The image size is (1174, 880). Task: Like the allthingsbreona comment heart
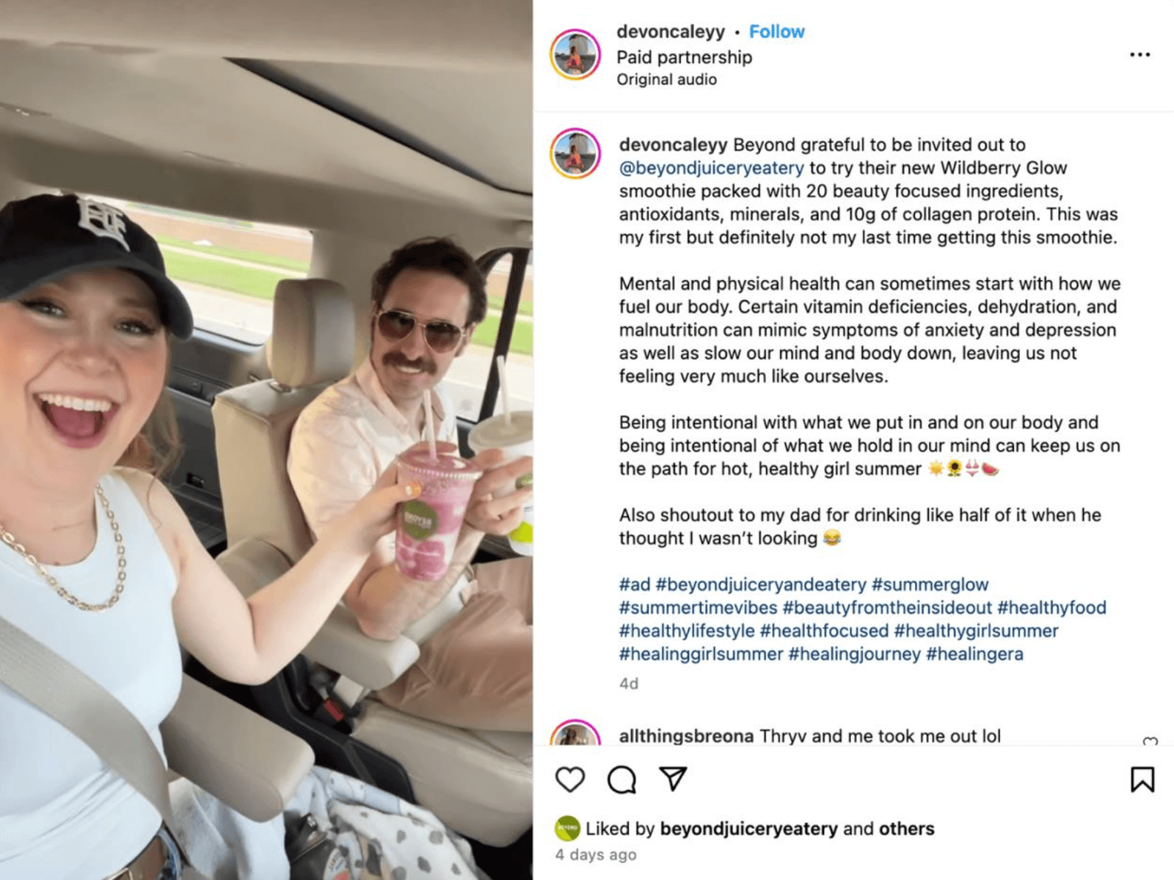[1151, 742]
